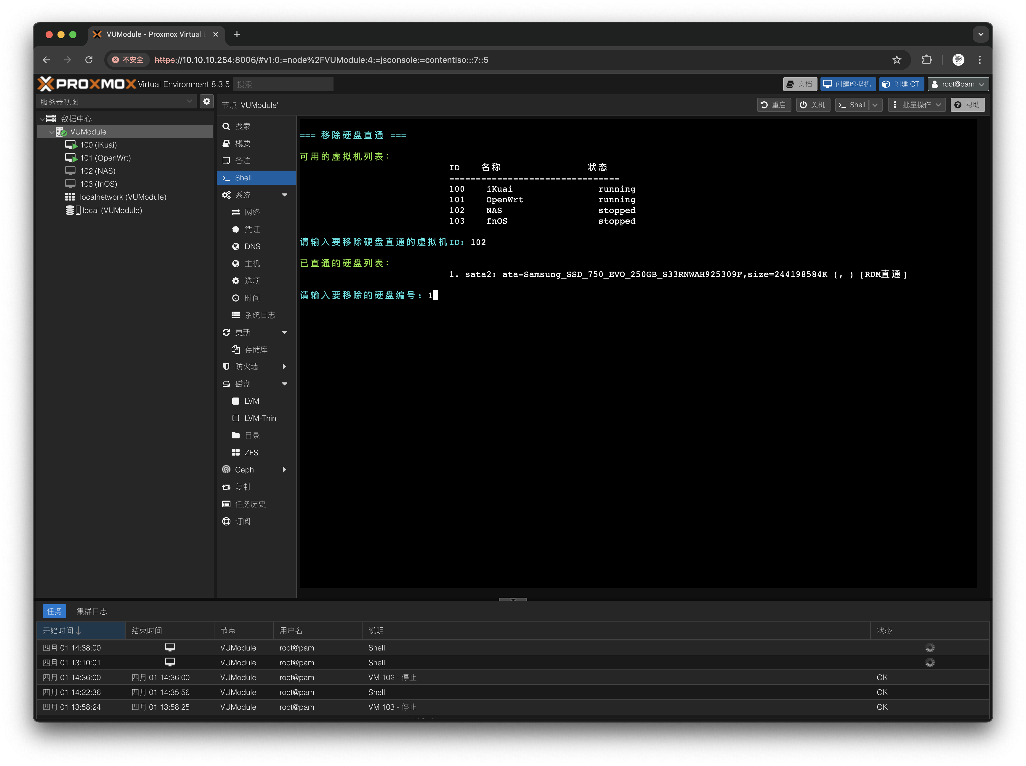Click the Proxmox 搜索 search field
The image size is (1026, 766).
[283, 84]
